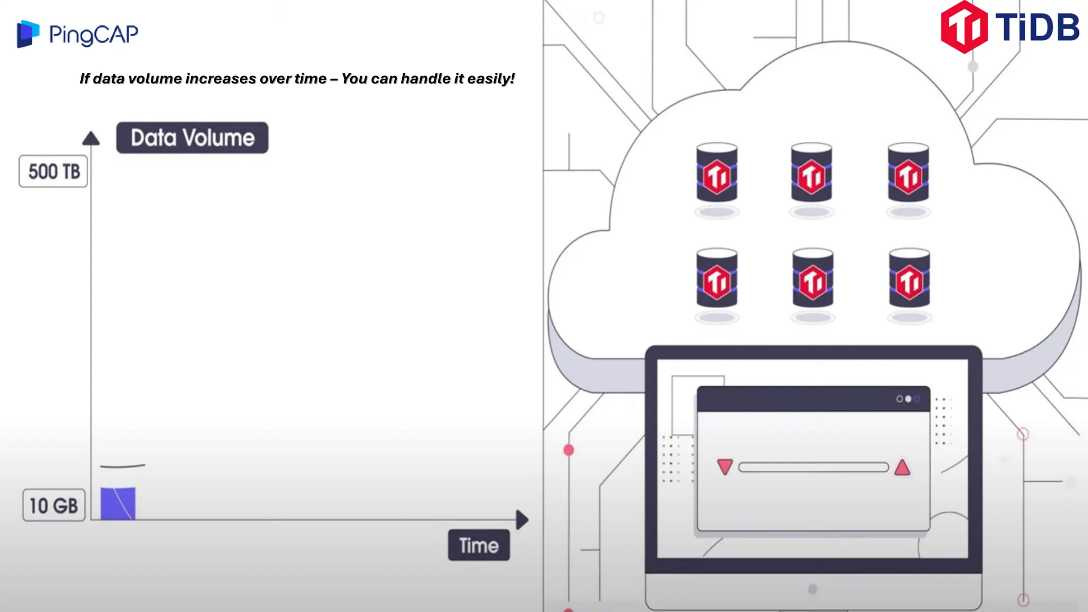Image resolution: width=1088 pixels, height=612 pixels.
Task: Select the top-right TiDB database cylinder
Action: click(x=908, y=172)
